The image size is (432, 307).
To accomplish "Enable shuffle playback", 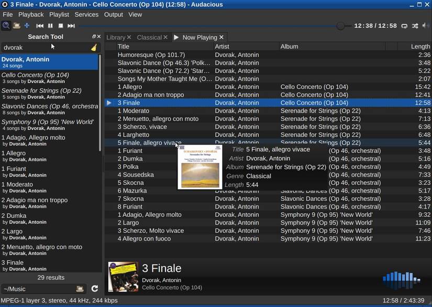I will click(415, 25).
